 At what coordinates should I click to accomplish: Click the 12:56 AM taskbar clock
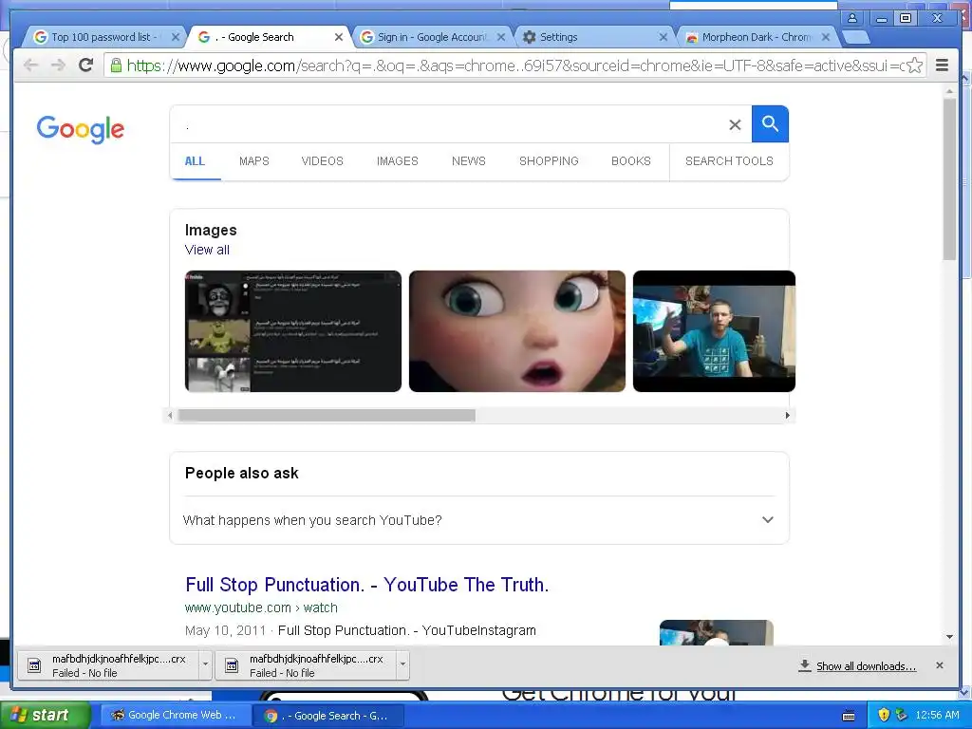[x=937, y=715]
